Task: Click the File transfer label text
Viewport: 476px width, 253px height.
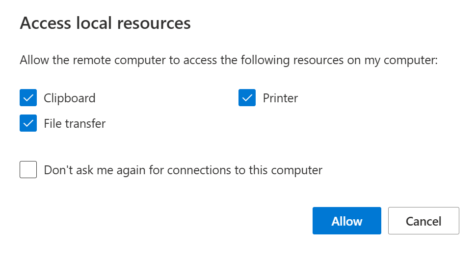Action: [75, 123]
